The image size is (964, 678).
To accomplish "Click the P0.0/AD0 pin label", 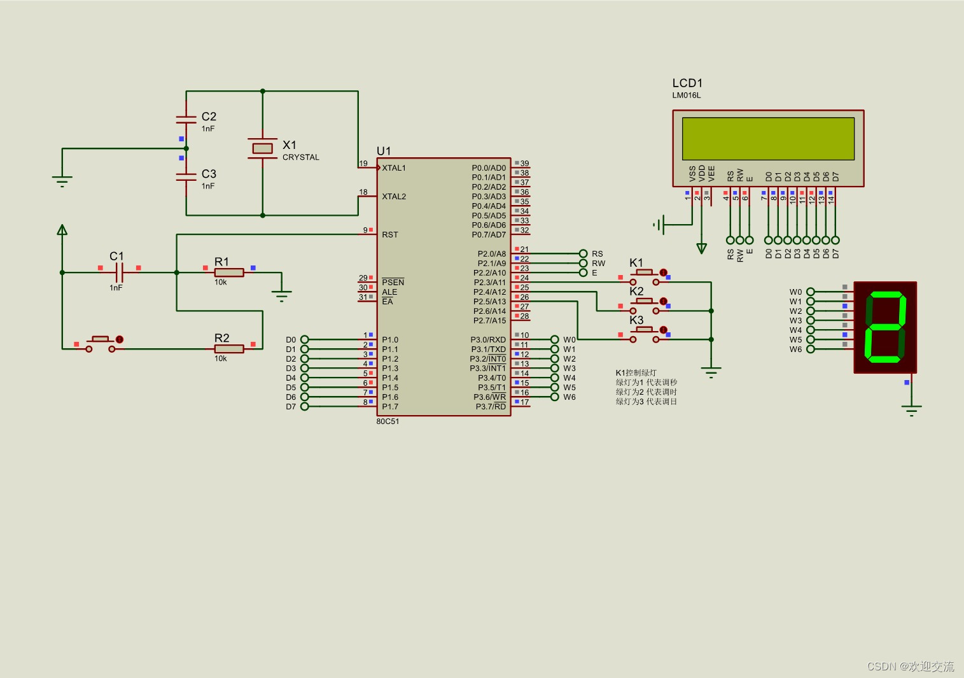I will click(x=489, y=168).
